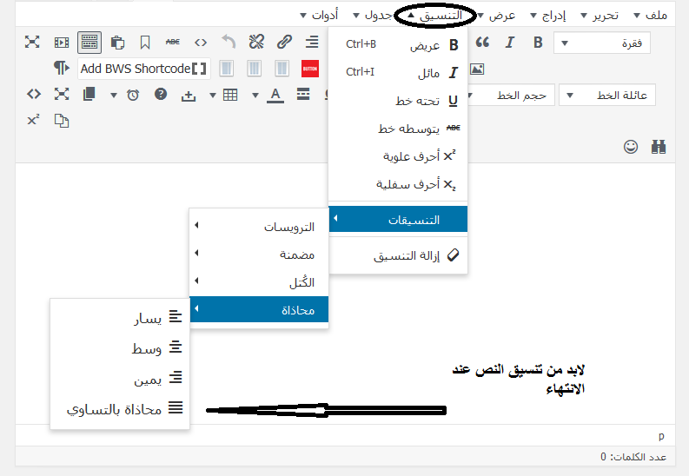Open emoticons with the smiley icon
689x476 pixels.
coord(631,147)
